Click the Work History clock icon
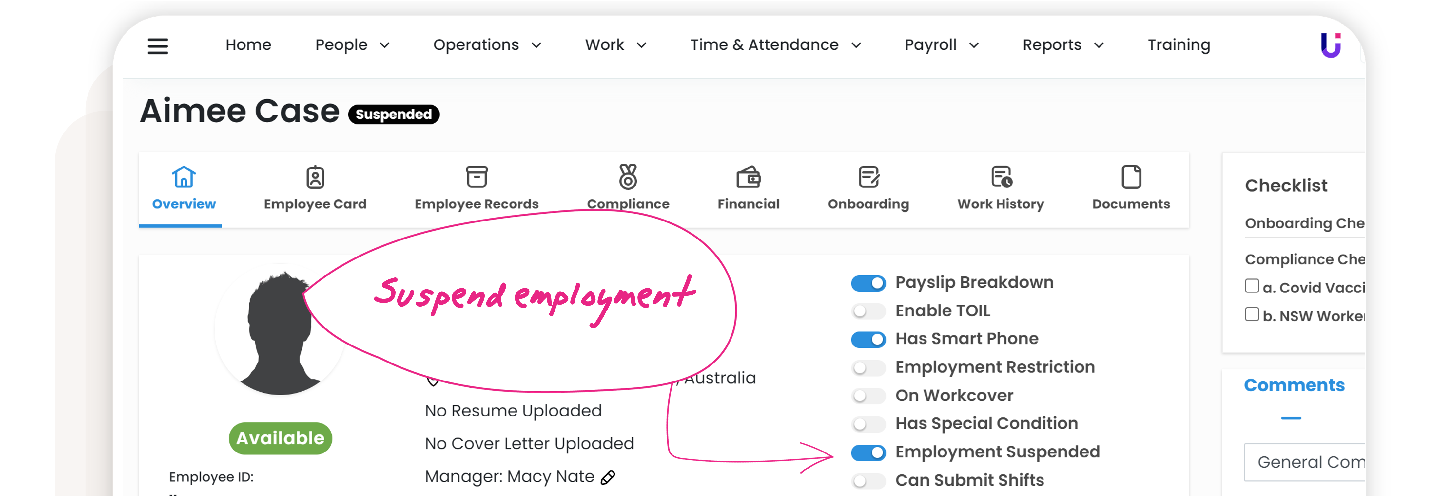Image resolution: width=1442 pixels, height=496 pixels. pyautogui.click(x=1000, y=177)
